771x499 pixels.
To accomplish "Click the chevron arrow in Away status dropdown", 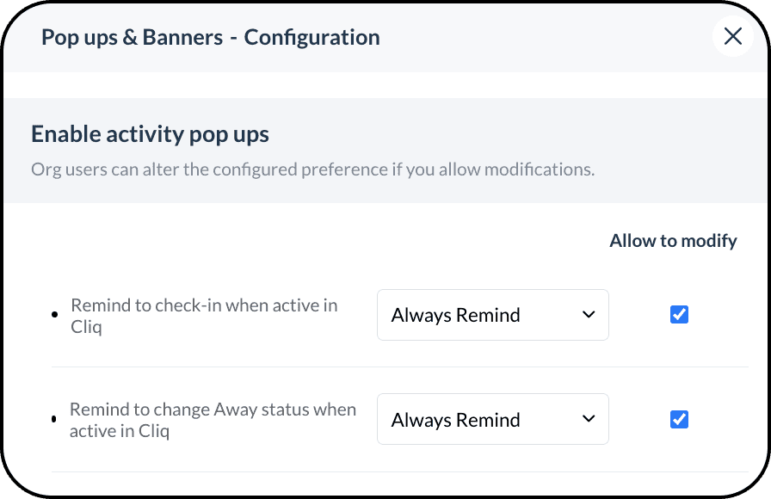I will click(589, 420).
